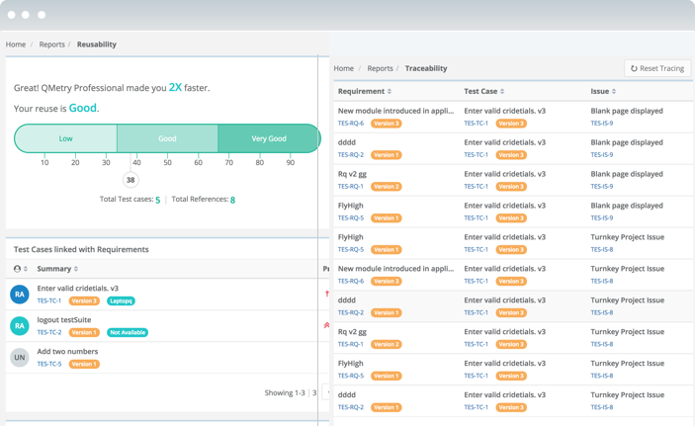Viewport: 695px width, 426px height.
Task: Click 'Enter valid cridetials. v3' in Summary list
Action: click(77, 289)
